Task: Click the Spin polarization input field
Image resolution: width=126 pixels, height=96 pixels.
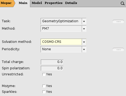Action: coord(52,68)
